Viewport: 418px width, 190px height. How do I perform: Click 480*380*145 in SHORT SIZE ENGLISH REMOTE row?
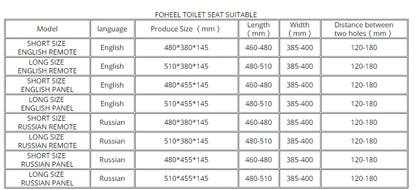coord(186,48)
